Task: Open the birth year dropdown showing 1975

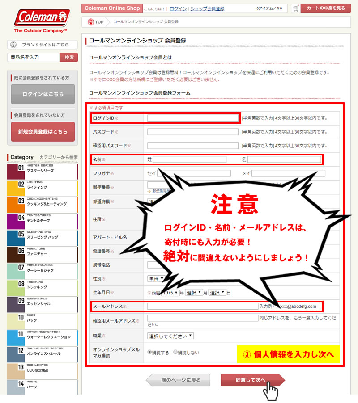Action: coord(170,293)
